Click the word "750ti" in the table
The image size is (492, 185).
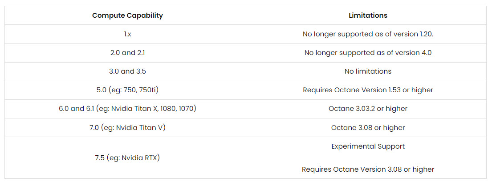(149, 90)
